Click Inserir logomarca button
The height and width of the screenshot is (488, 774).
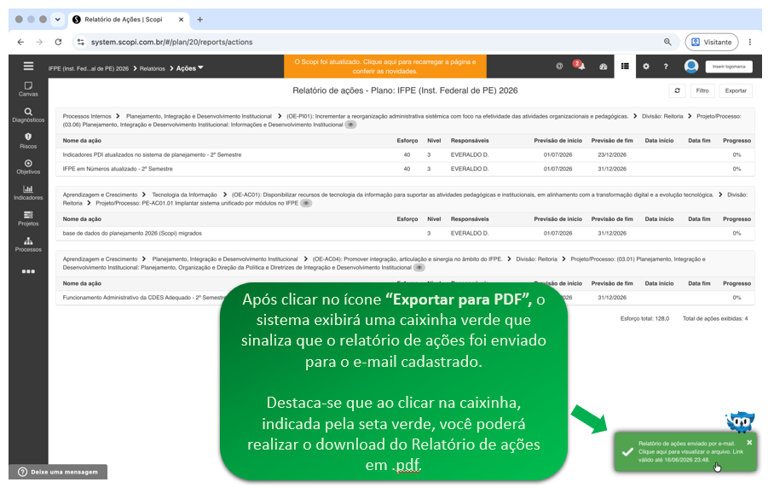(729, 67)
